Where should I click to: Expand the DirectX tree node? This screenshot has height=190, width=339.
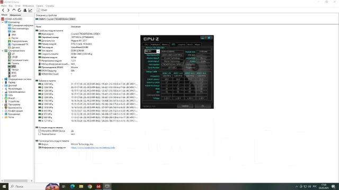click(x=3, y=98)
